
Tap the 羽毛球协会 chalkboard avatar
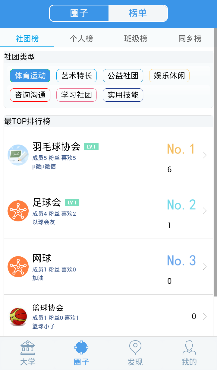coord(18,155)
